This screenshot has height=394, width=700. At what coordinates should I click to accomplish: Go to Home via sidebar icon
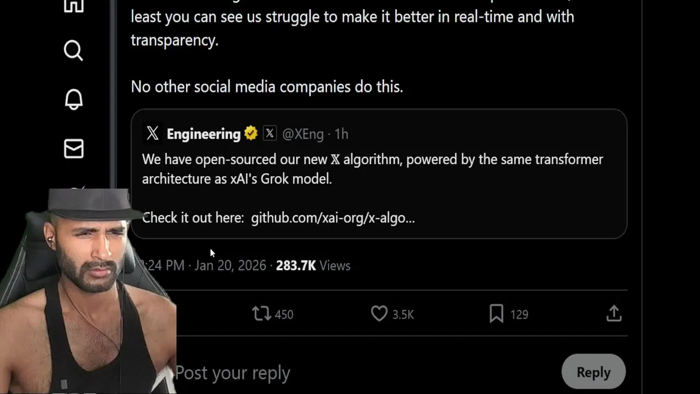[x=73, y=5]
